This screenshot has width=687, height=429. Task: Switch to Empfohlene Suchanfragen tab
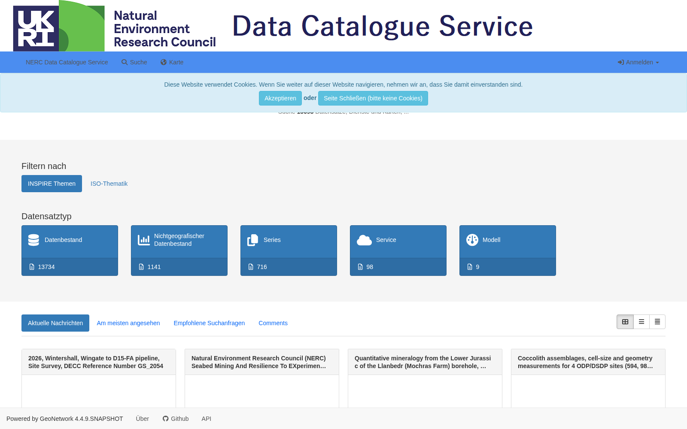[x=209, y=323]
